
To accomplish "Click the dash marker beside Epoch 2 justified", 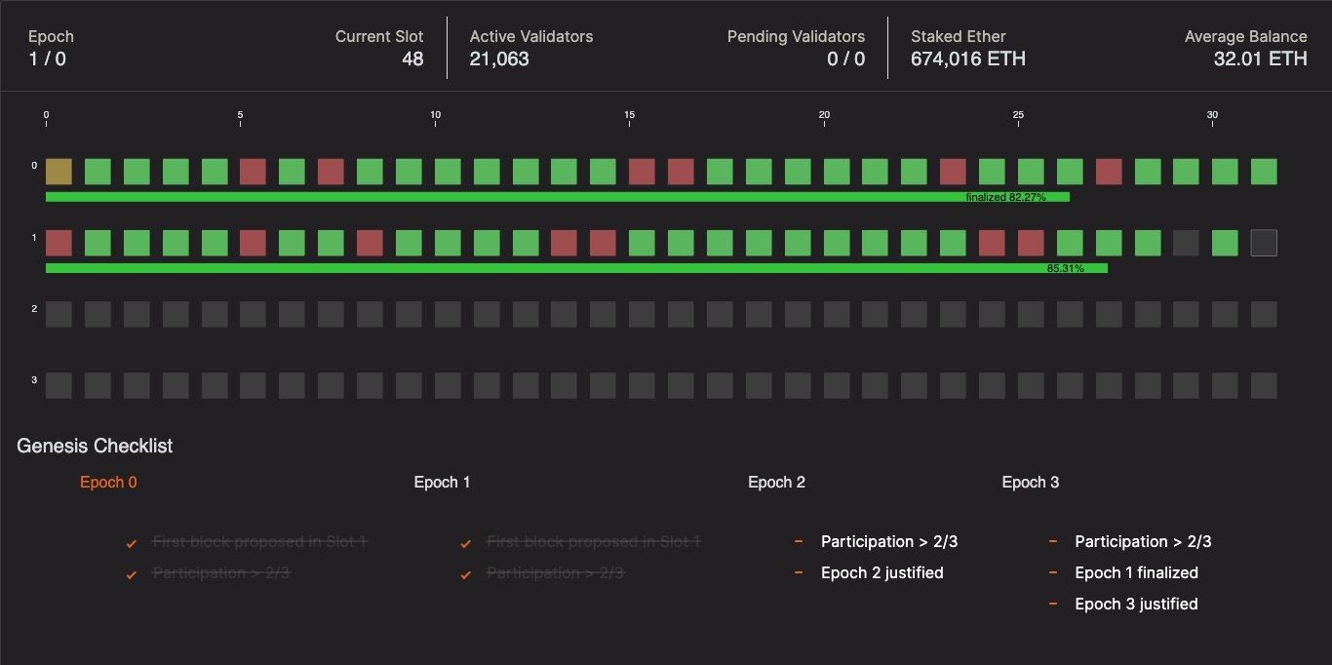I will click(x=799, y=572).
